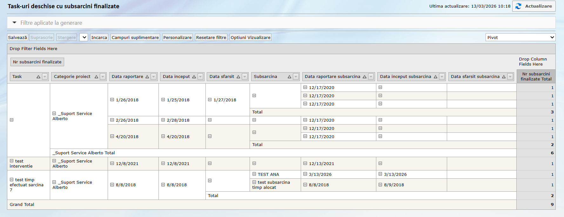The height and width of the screenshot is (217, 564).
Task: Collapse the test interventie task row
Action: [12, 161]
